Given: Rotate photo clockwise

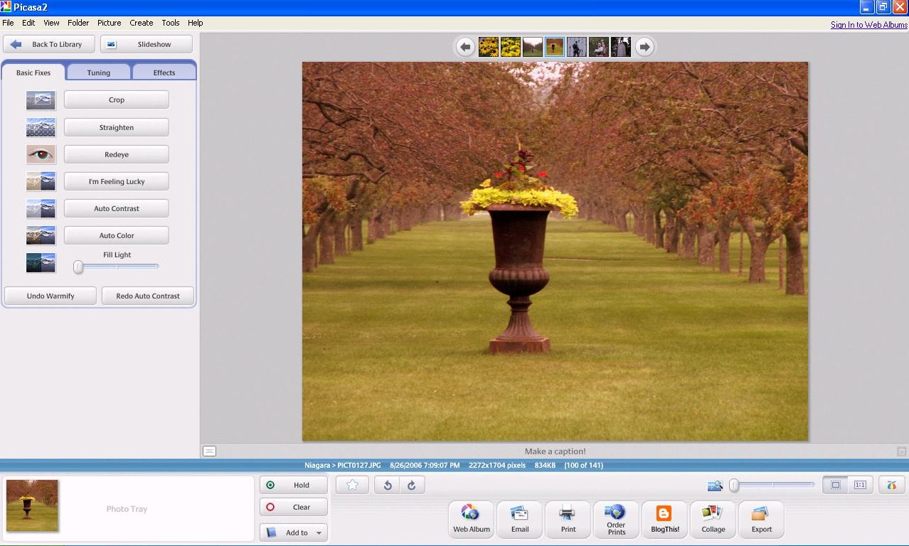Looking at the screenshot, I should click(411, 485).
